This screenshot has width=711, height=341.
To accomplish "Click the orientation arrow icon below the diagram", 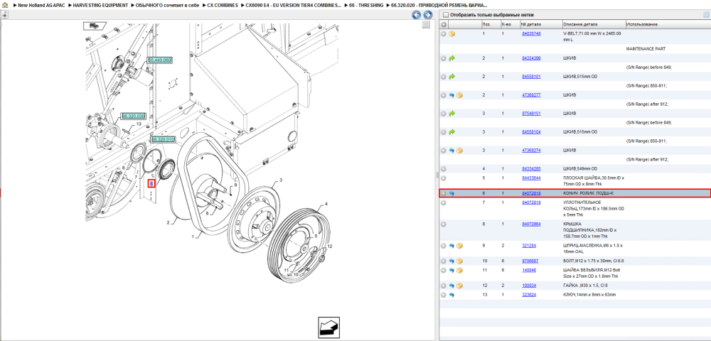I will pyautogui.click(x=328, y=327).
